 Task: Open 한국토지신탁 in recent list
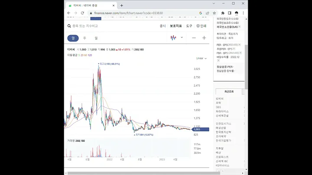pos(224,132)
